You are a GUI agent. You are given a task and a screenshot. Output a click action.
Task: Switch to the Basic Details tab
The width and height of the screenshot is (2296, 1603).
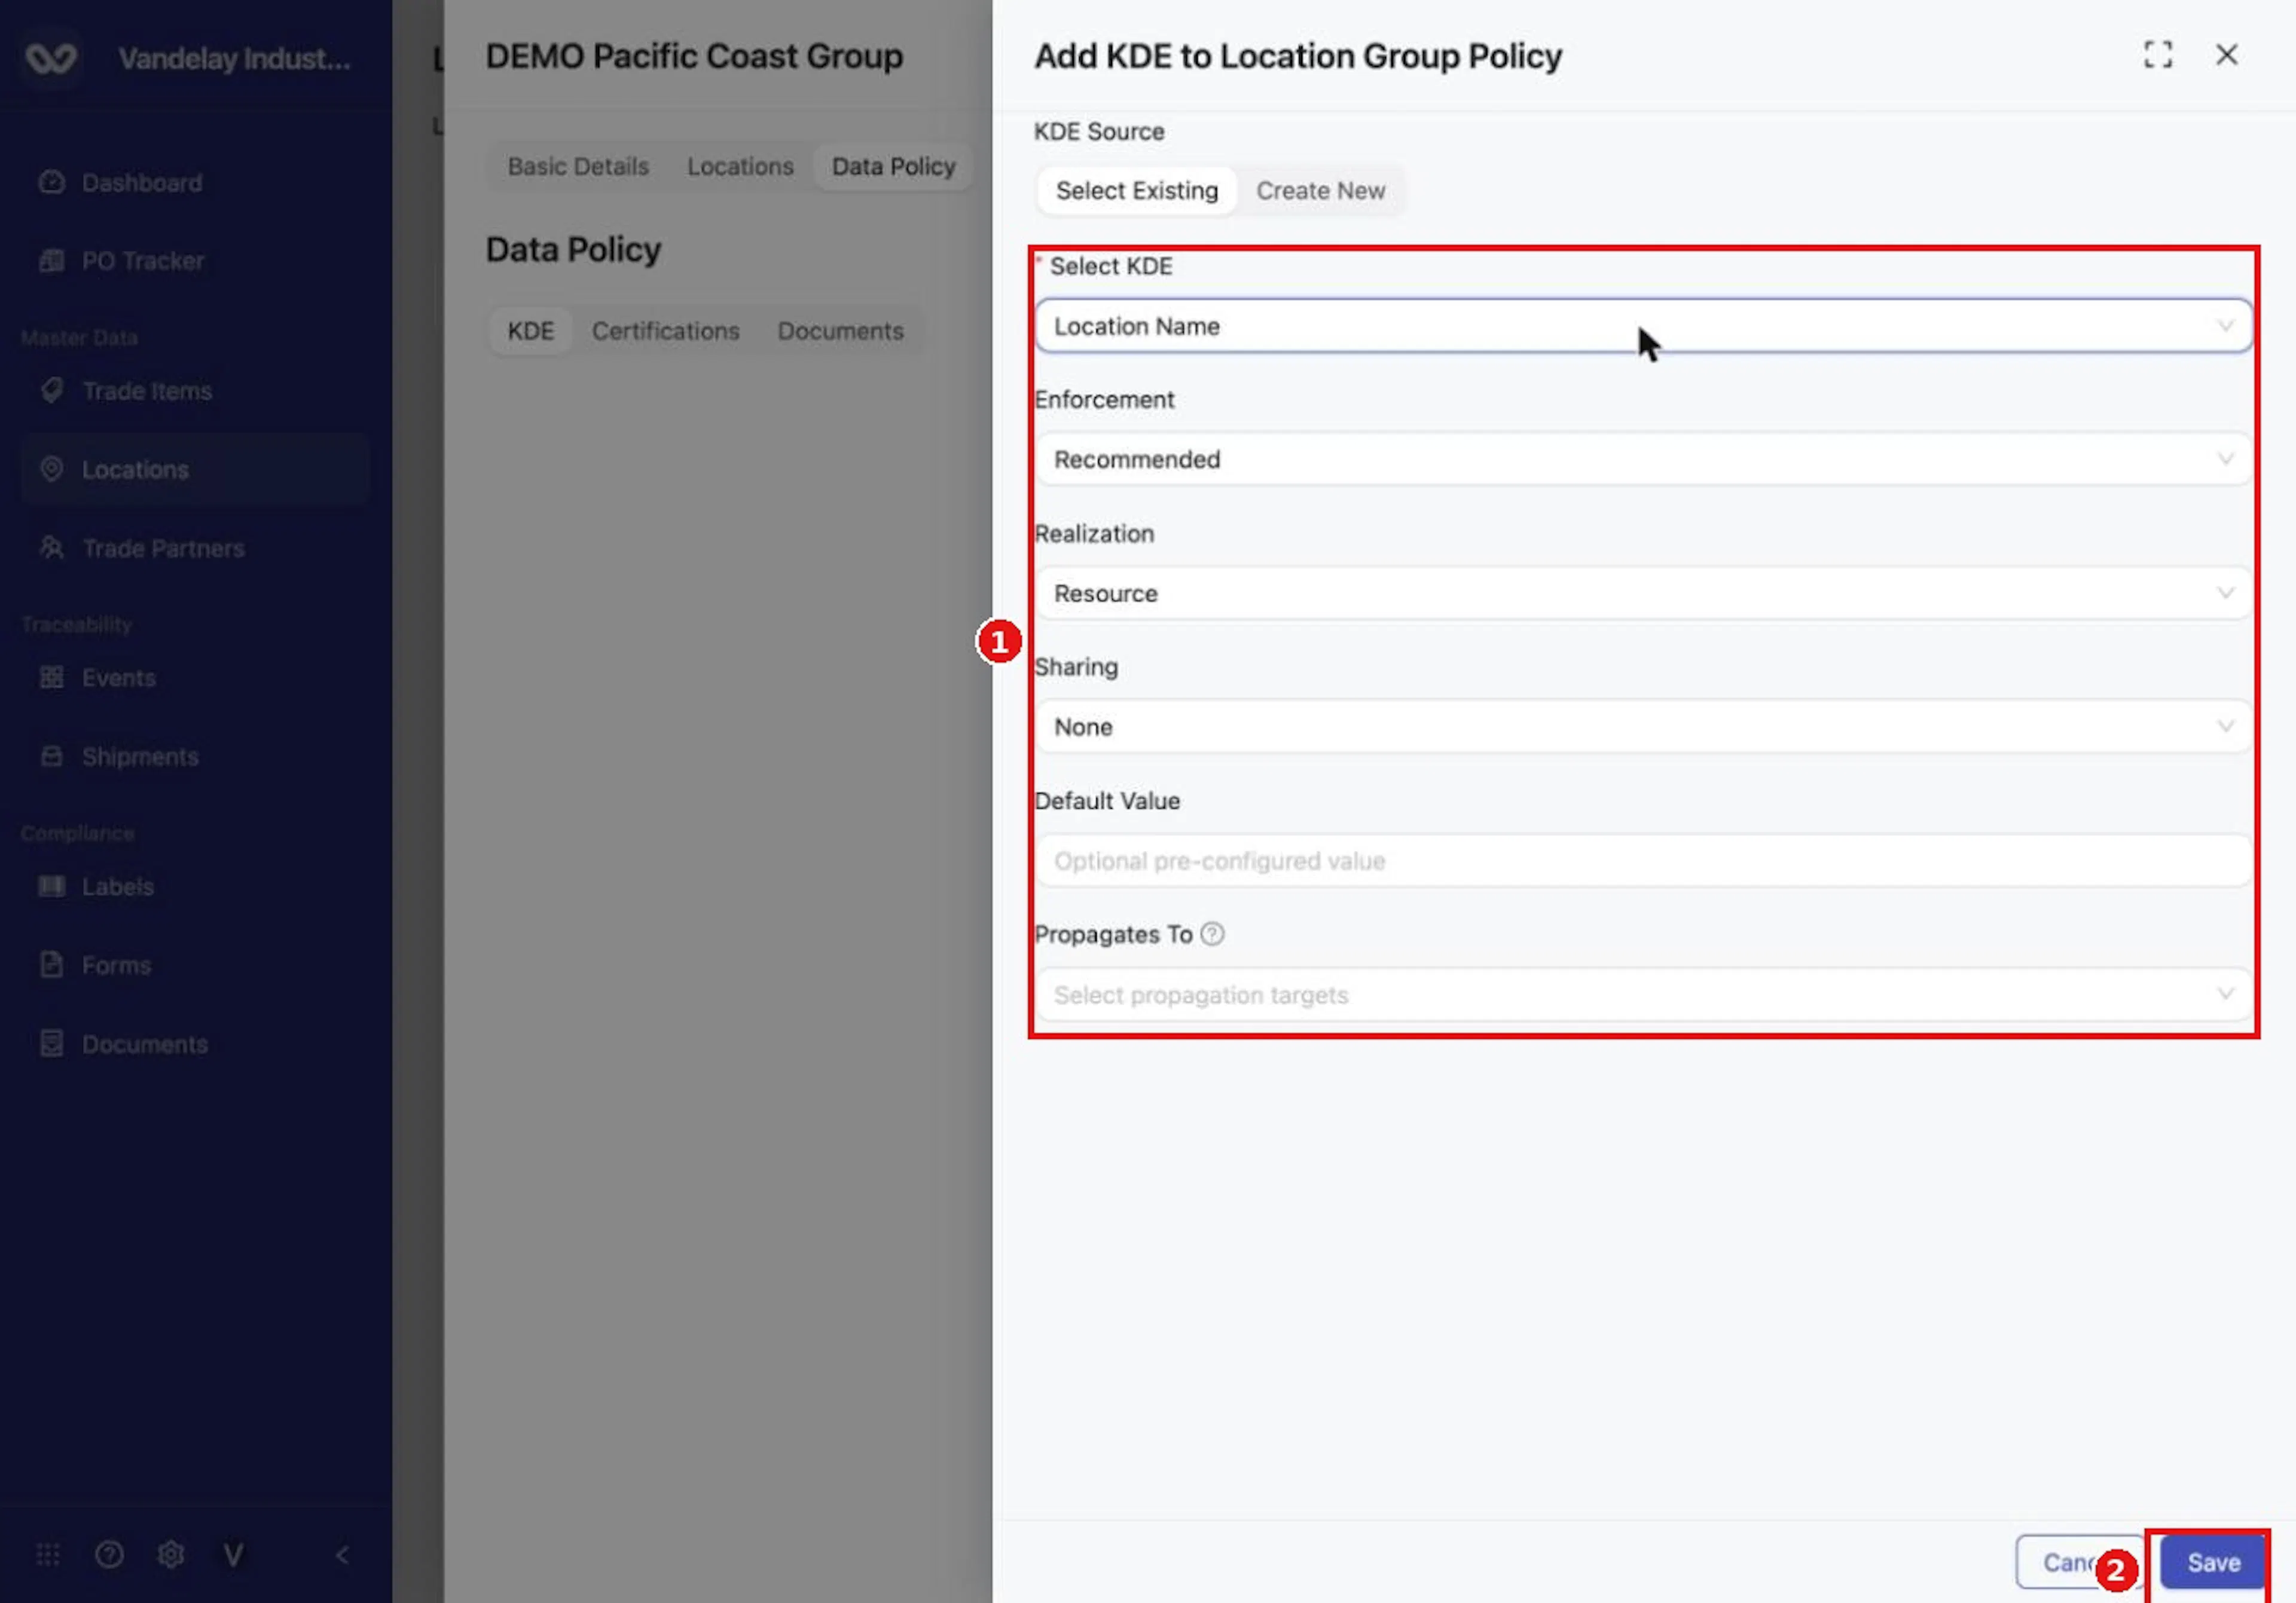point(578,166)
